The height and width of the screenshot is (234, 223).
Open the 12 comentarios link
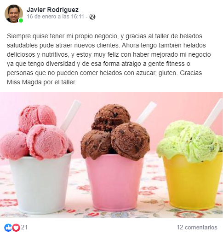[x=197, y=227]
